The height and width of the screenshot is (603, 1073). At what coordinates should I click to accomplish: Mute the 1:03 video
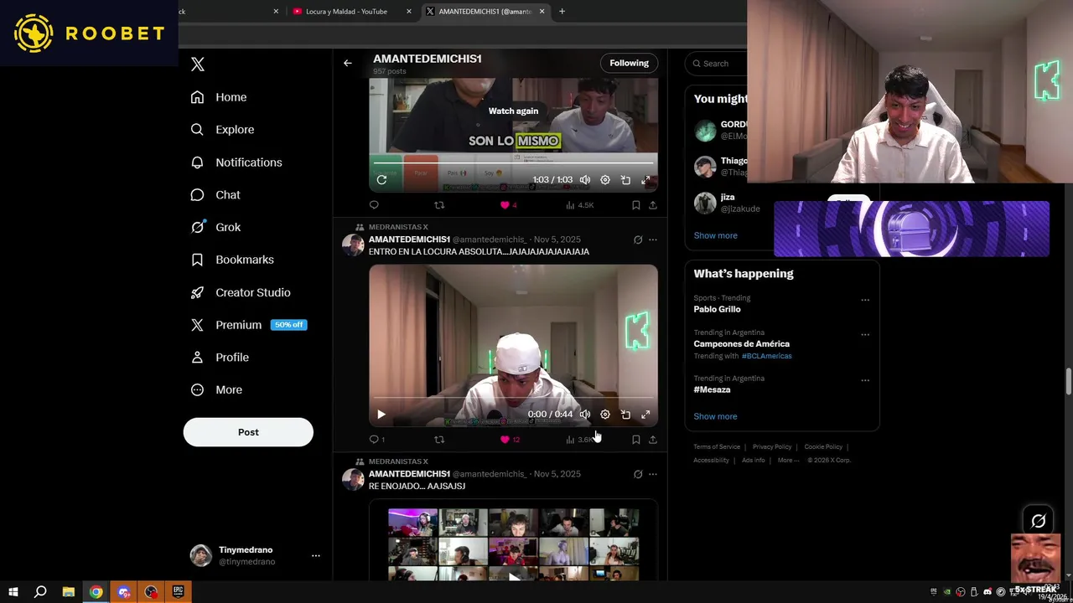pos(585,180)
